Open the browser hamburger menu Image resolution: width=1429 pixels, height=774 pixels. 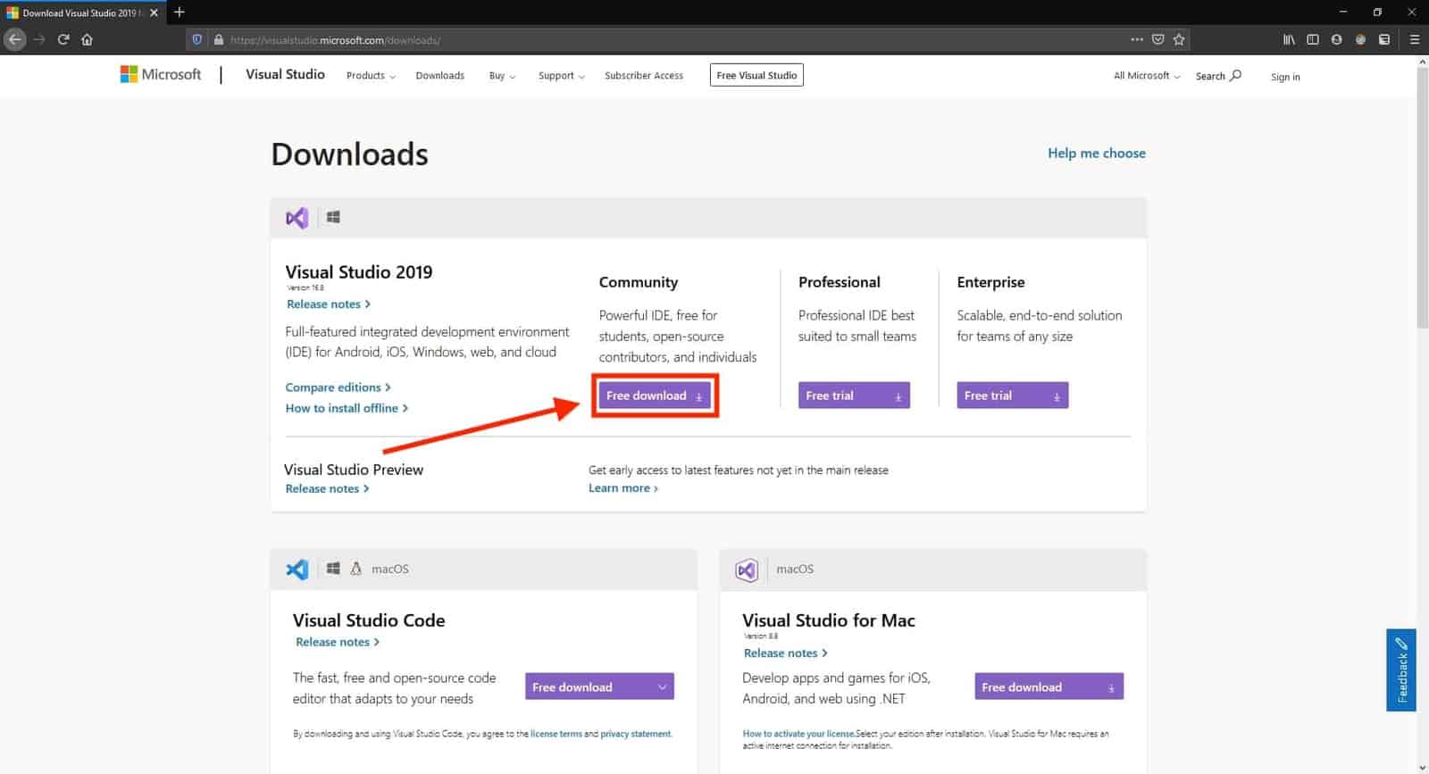pos(1414,39)
